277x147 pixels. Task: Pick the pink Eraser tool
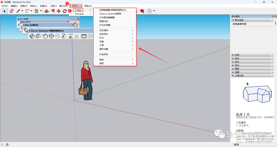point(12,11)
